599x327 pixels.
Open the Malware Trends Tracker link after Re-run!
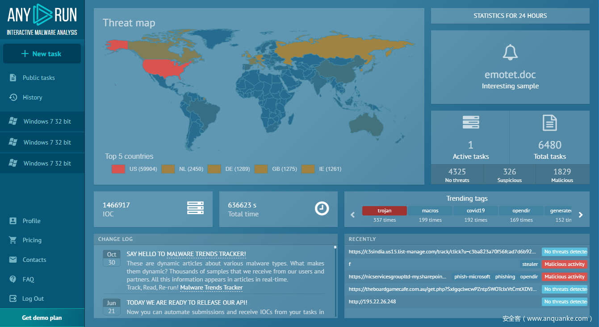tap(211, 288)
